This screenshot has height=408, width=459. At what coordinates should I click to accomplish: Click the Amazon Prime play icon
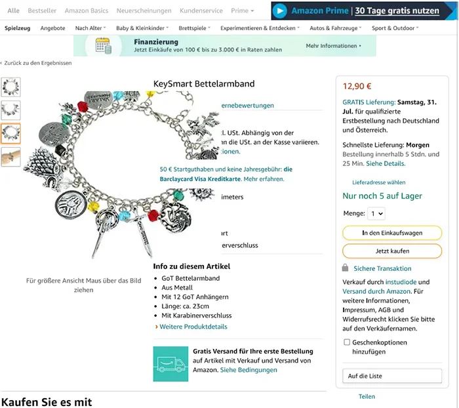coord(279,11)
